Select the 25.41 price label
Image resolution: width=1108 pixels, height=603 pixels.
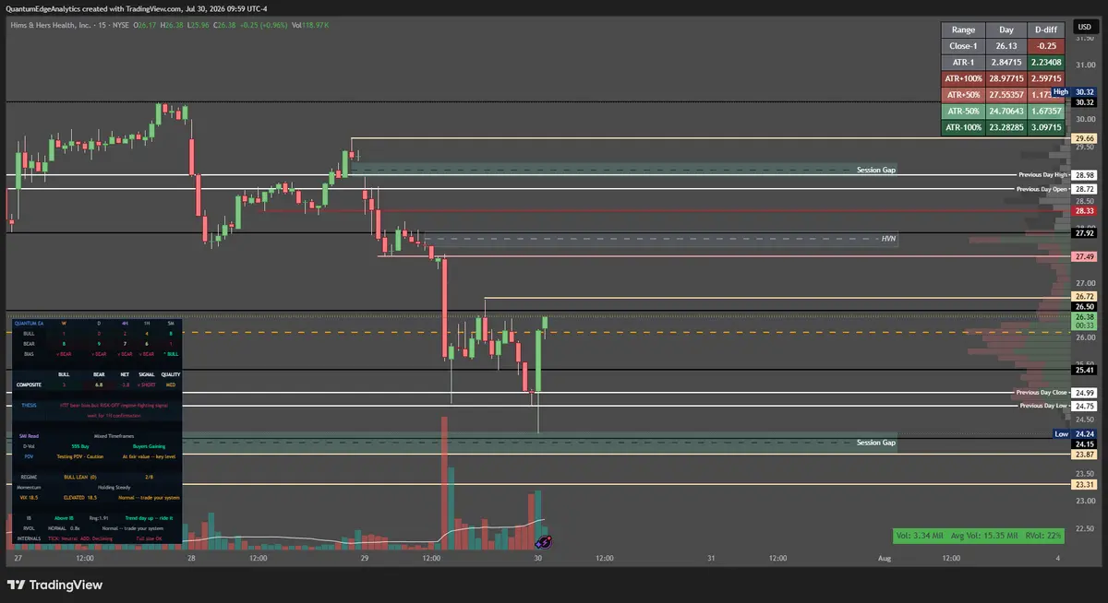pyautogui.click(x=1084, y=370)
